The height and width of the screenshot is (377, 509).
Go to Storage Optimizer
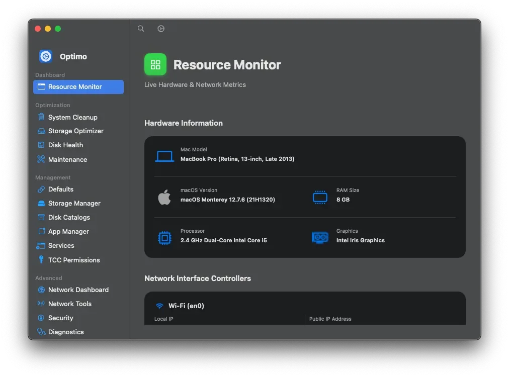78,131
